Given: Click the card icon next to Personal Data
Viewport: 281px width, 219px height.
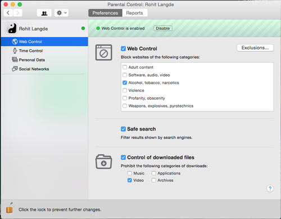Looking at the screenshot, I should pyautogui.click(x=15, y=60).
